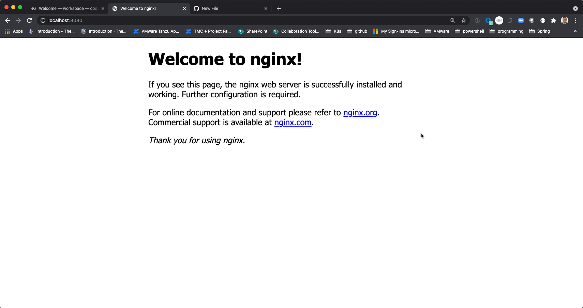Open My Sign-Ins micro... bookmark
This screenshot has height=308, width=583.
tap(396, 31)
